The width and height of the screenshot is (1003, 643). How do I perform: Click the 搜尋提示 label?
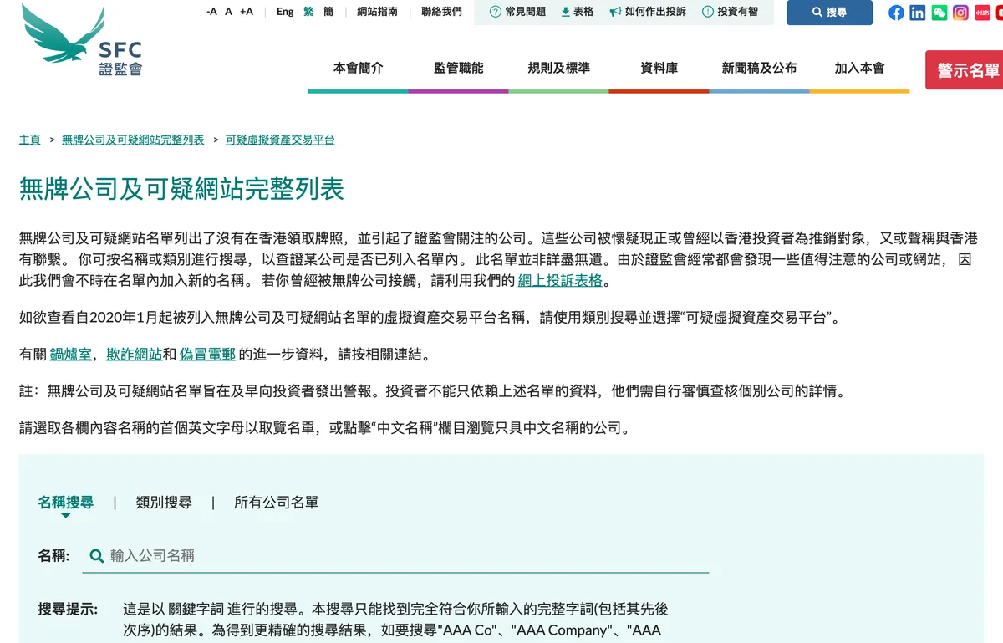click(68, 609)
